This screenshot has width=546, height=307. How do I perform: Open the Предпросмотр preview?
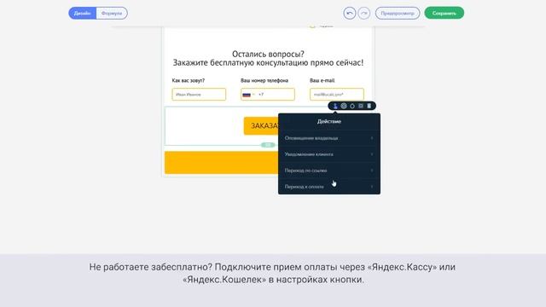(398, 14)
